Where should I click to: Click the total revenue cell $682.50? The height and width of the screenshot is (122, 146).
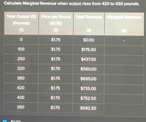tap(88, 108)
